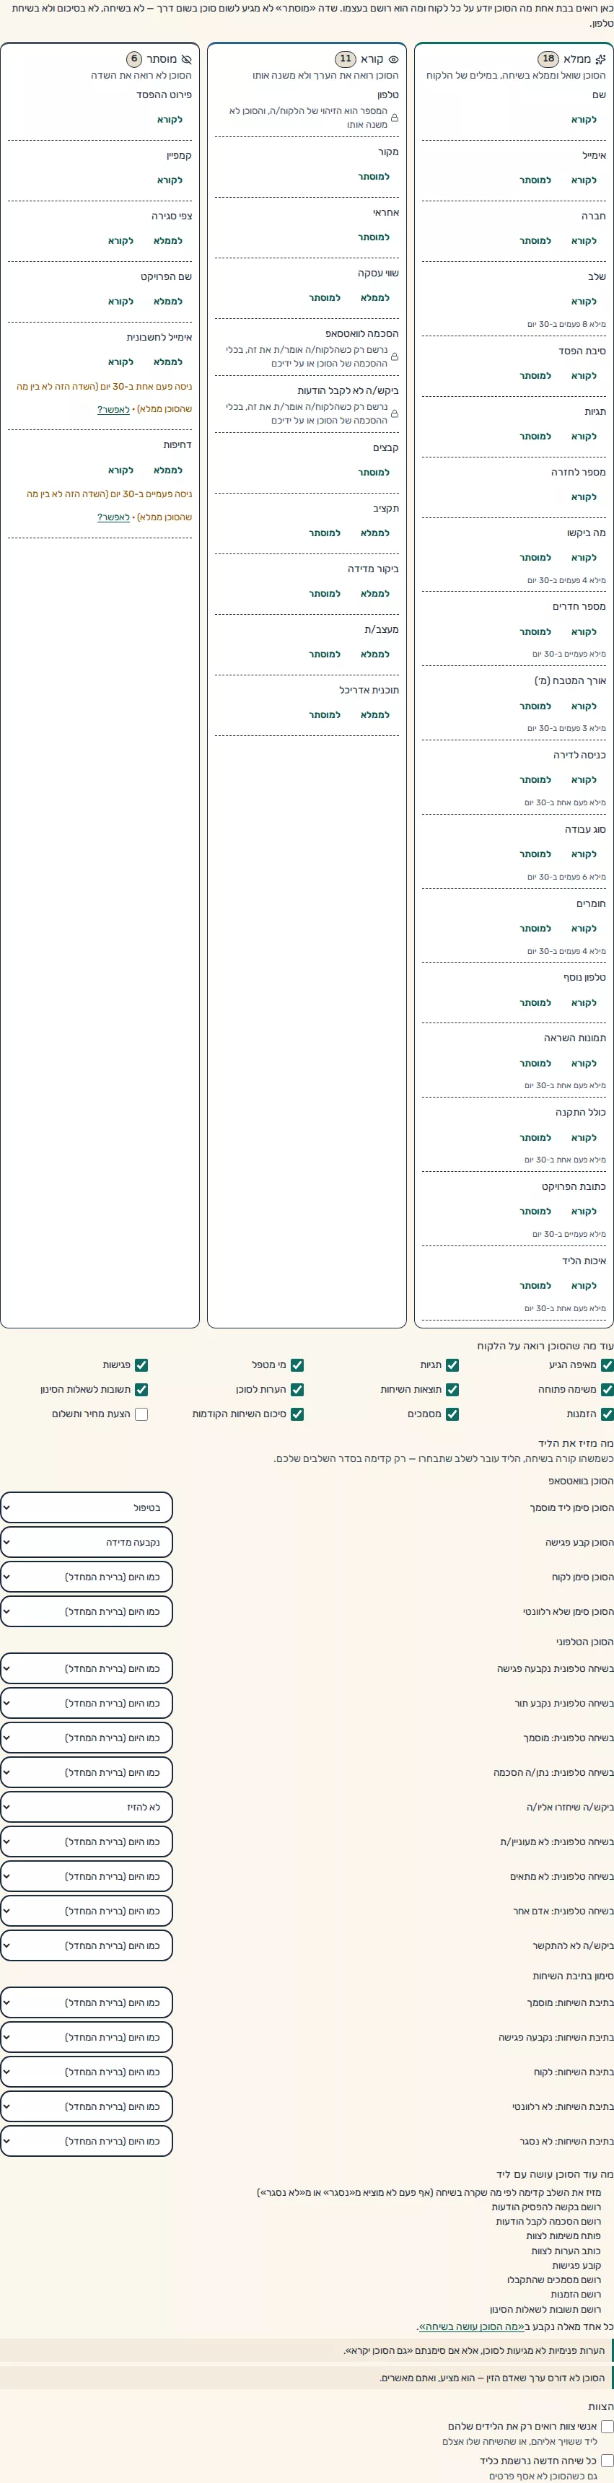Click לממלא for the צפי סגירה field
The width and height of the screenshot is (614, 2483).
pyautogui.click(x=167, y=241)
